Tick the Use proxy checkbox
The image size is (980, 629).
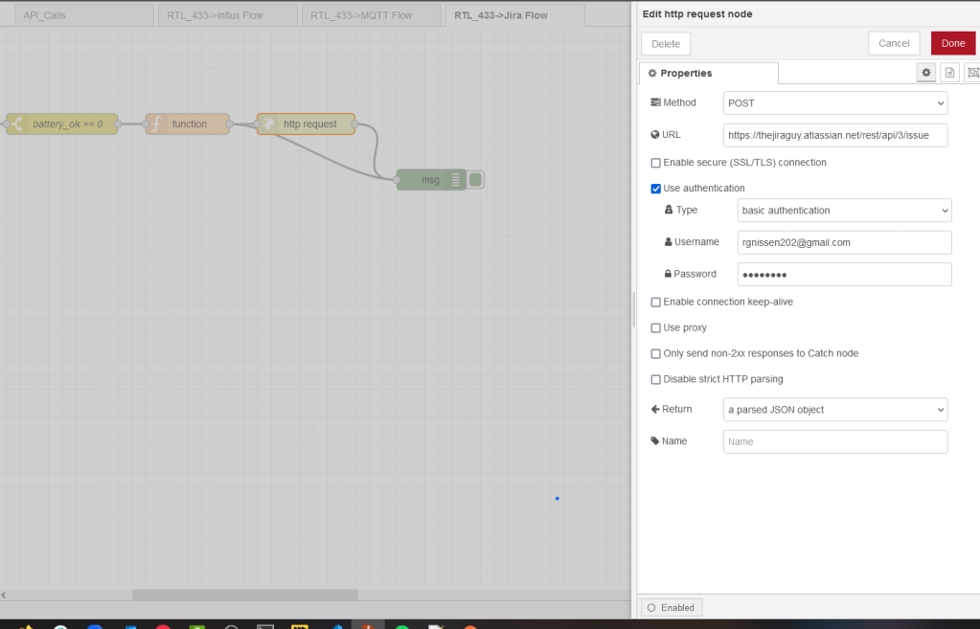(655, 327)
